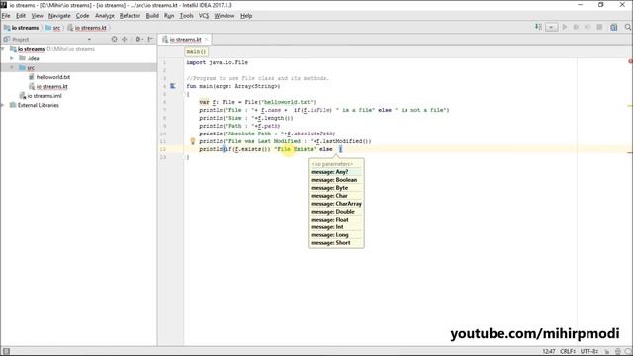
Task: Click the yellow warning stripe in scrollbar
Action: [x=630, y=106]
